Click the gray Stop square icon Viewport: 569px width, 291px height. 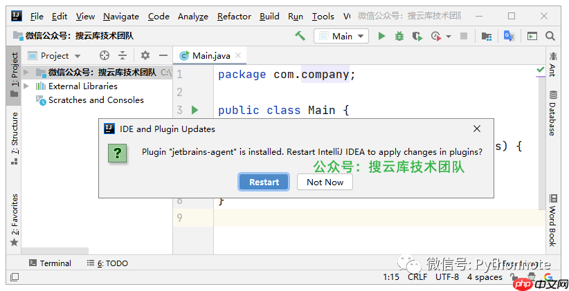[464, 36]
